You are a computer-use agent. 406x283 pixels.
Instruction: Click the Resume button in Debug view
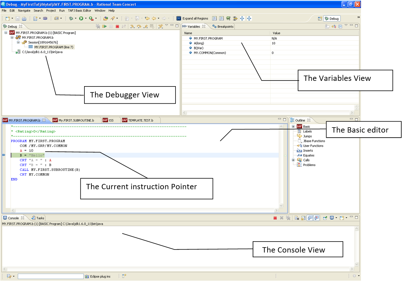click(x=104, y=27)
